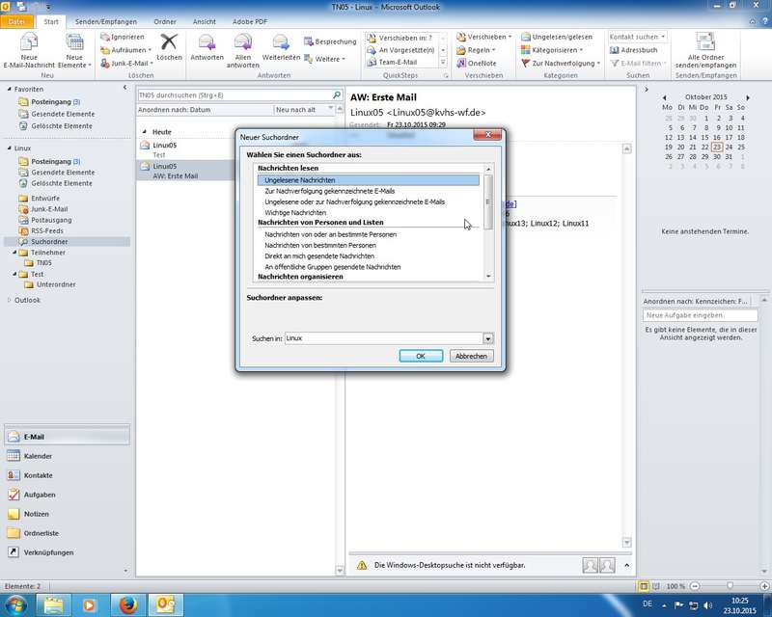Collapse the Favoriten folder group

click(x=10, y=88)
